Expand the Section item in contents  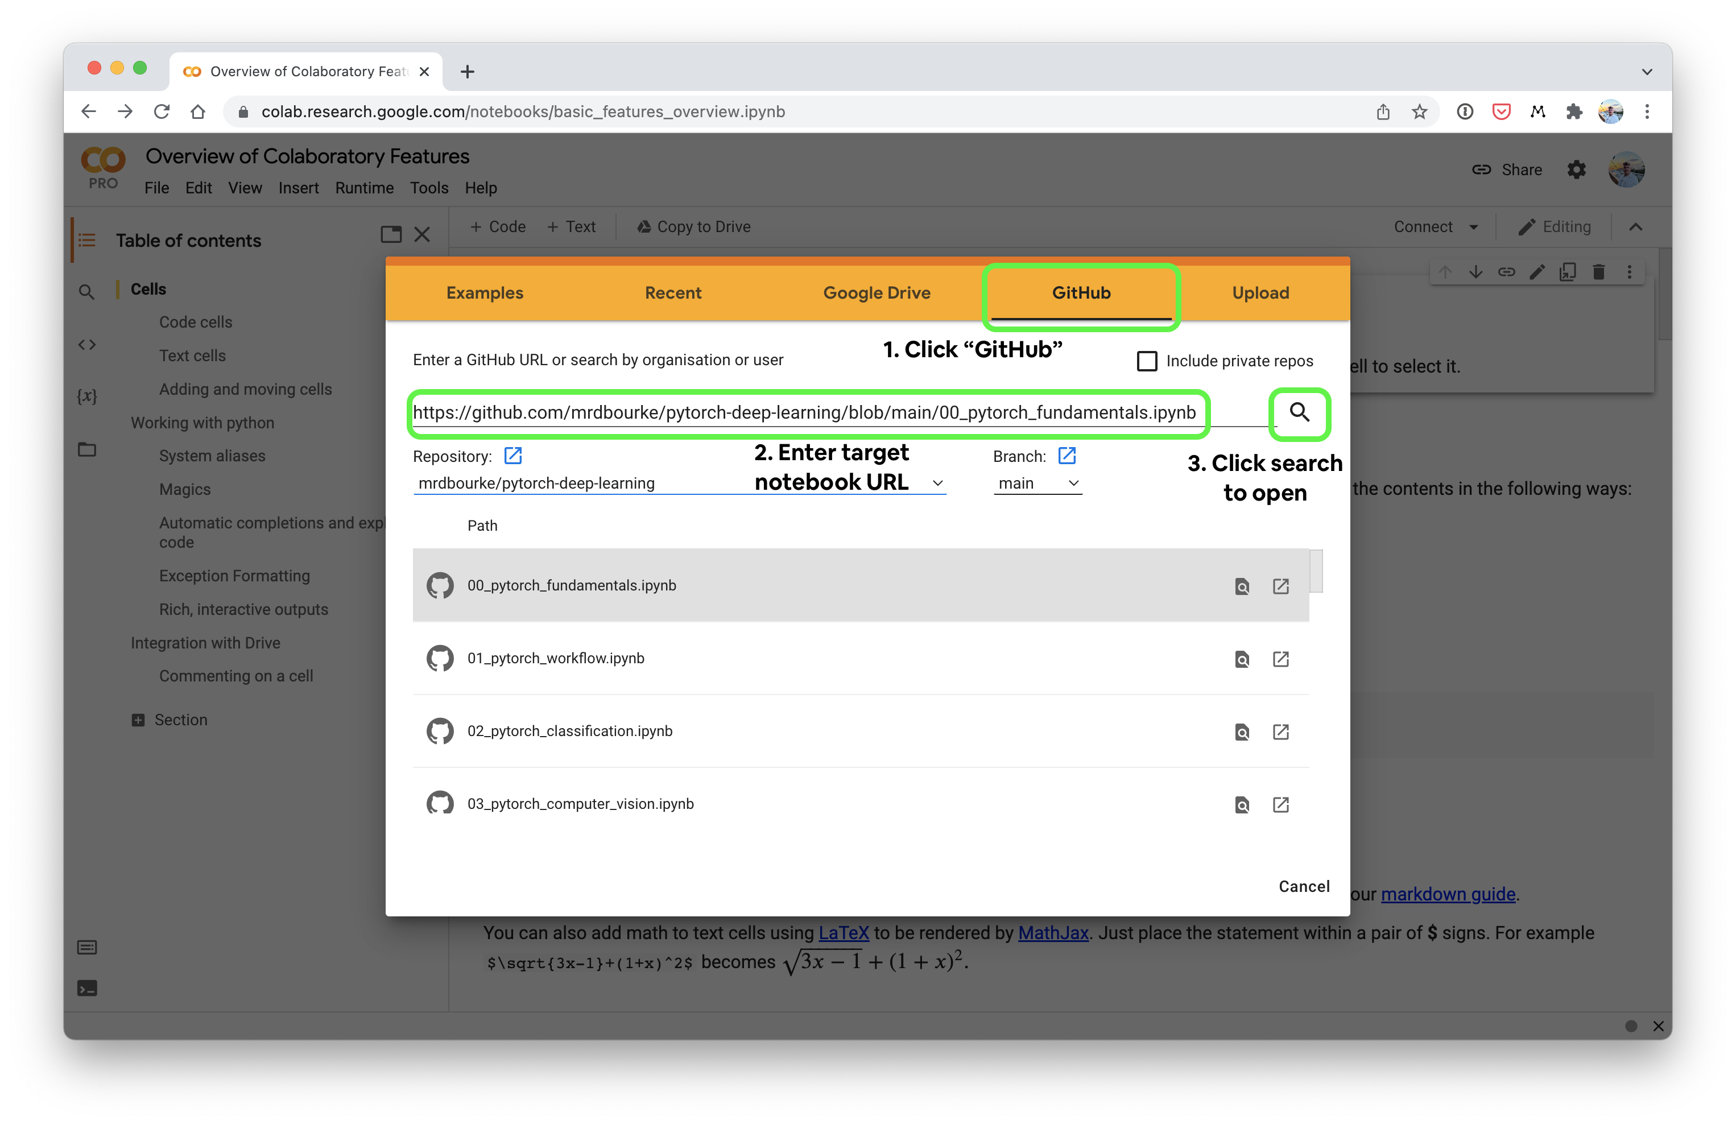click(138, 720)
